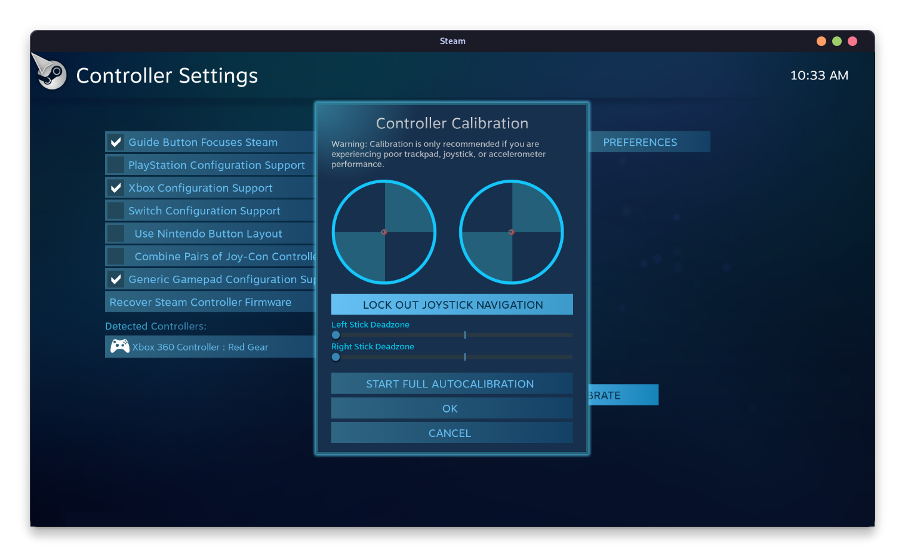The width and height of the screenshot is (905, 557).
Task: Enable Combine Pairs of Joy-Con Controllers
Action: click(x=115, y=256)
